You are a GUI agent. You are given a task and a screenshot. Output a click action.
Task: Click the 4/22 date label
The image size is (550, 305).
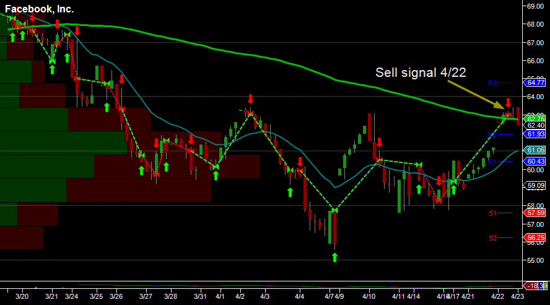coord(497,296)
